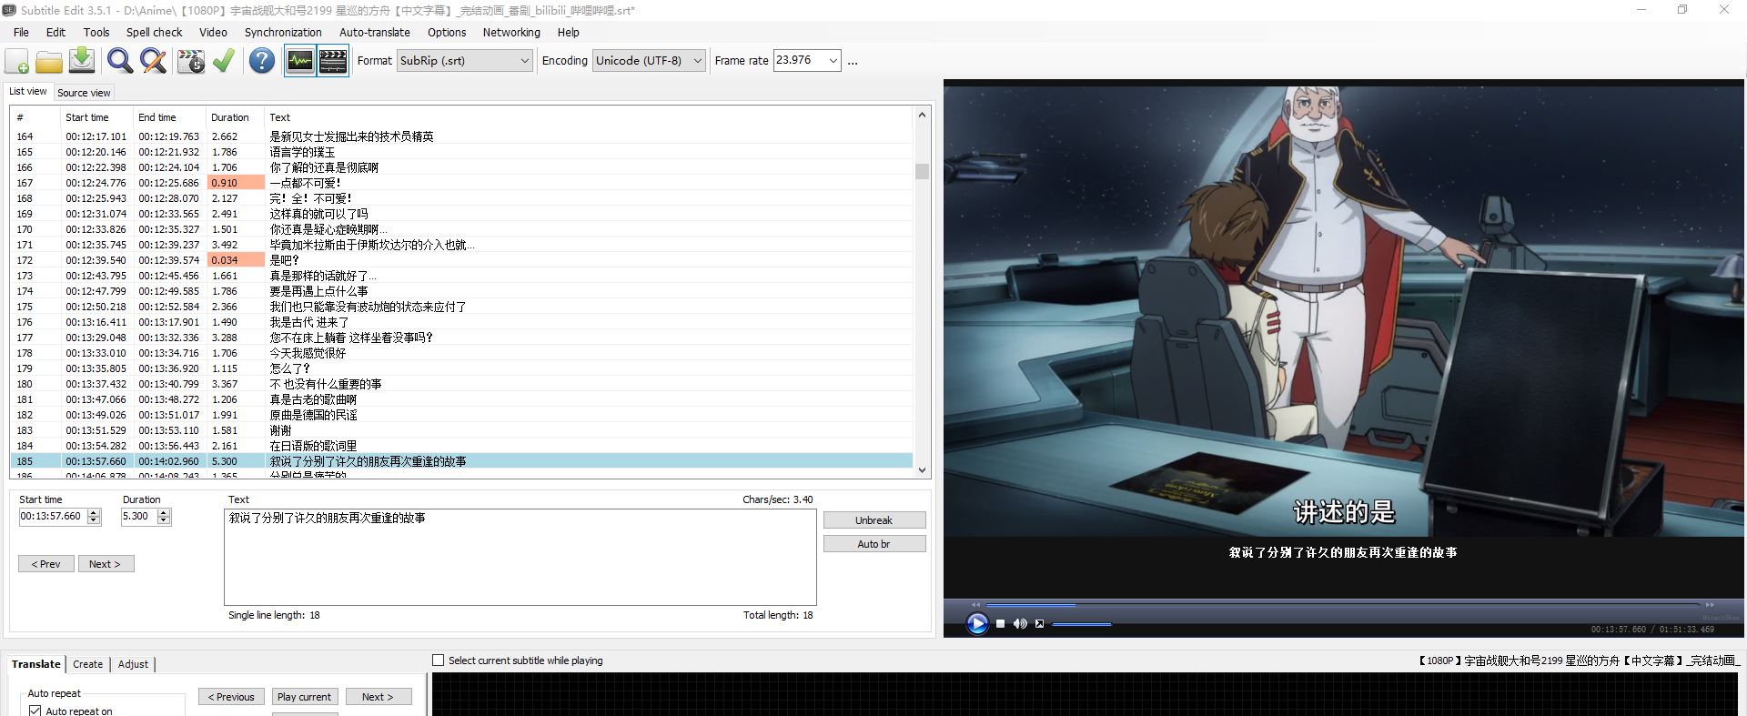Open the Auto-translate menu

coord(375,32)
